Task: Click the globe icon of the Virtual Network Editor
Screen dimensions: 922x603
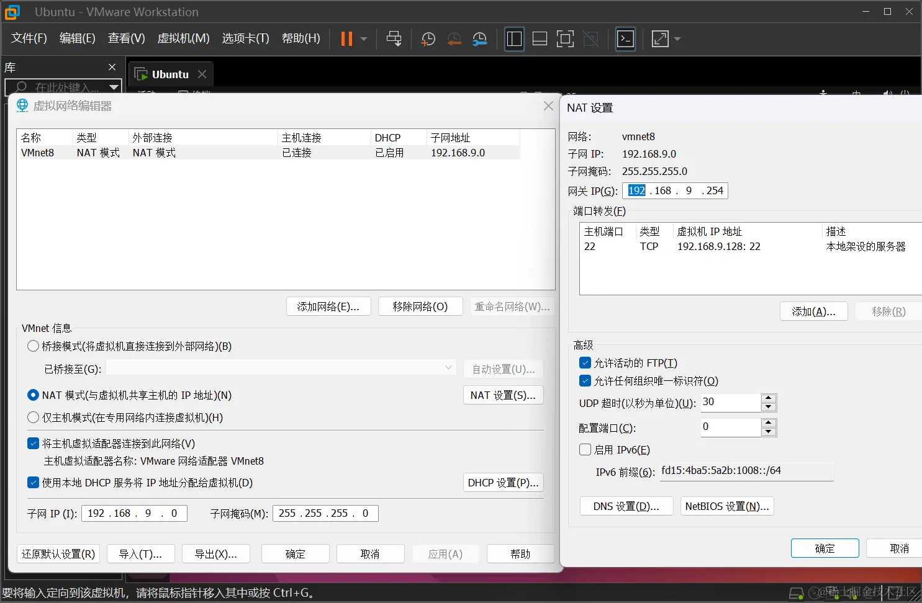Action: pos(22,105)
